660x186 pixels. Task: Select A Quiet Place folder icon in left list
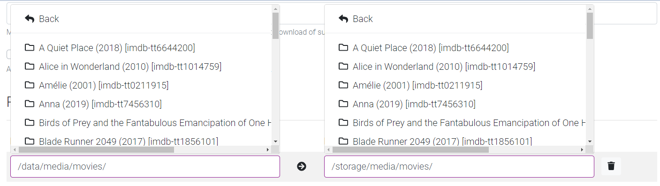click(30, 47)
